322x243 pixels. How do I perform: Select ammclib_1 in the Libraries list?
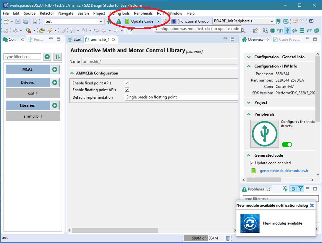pos(33,116)
